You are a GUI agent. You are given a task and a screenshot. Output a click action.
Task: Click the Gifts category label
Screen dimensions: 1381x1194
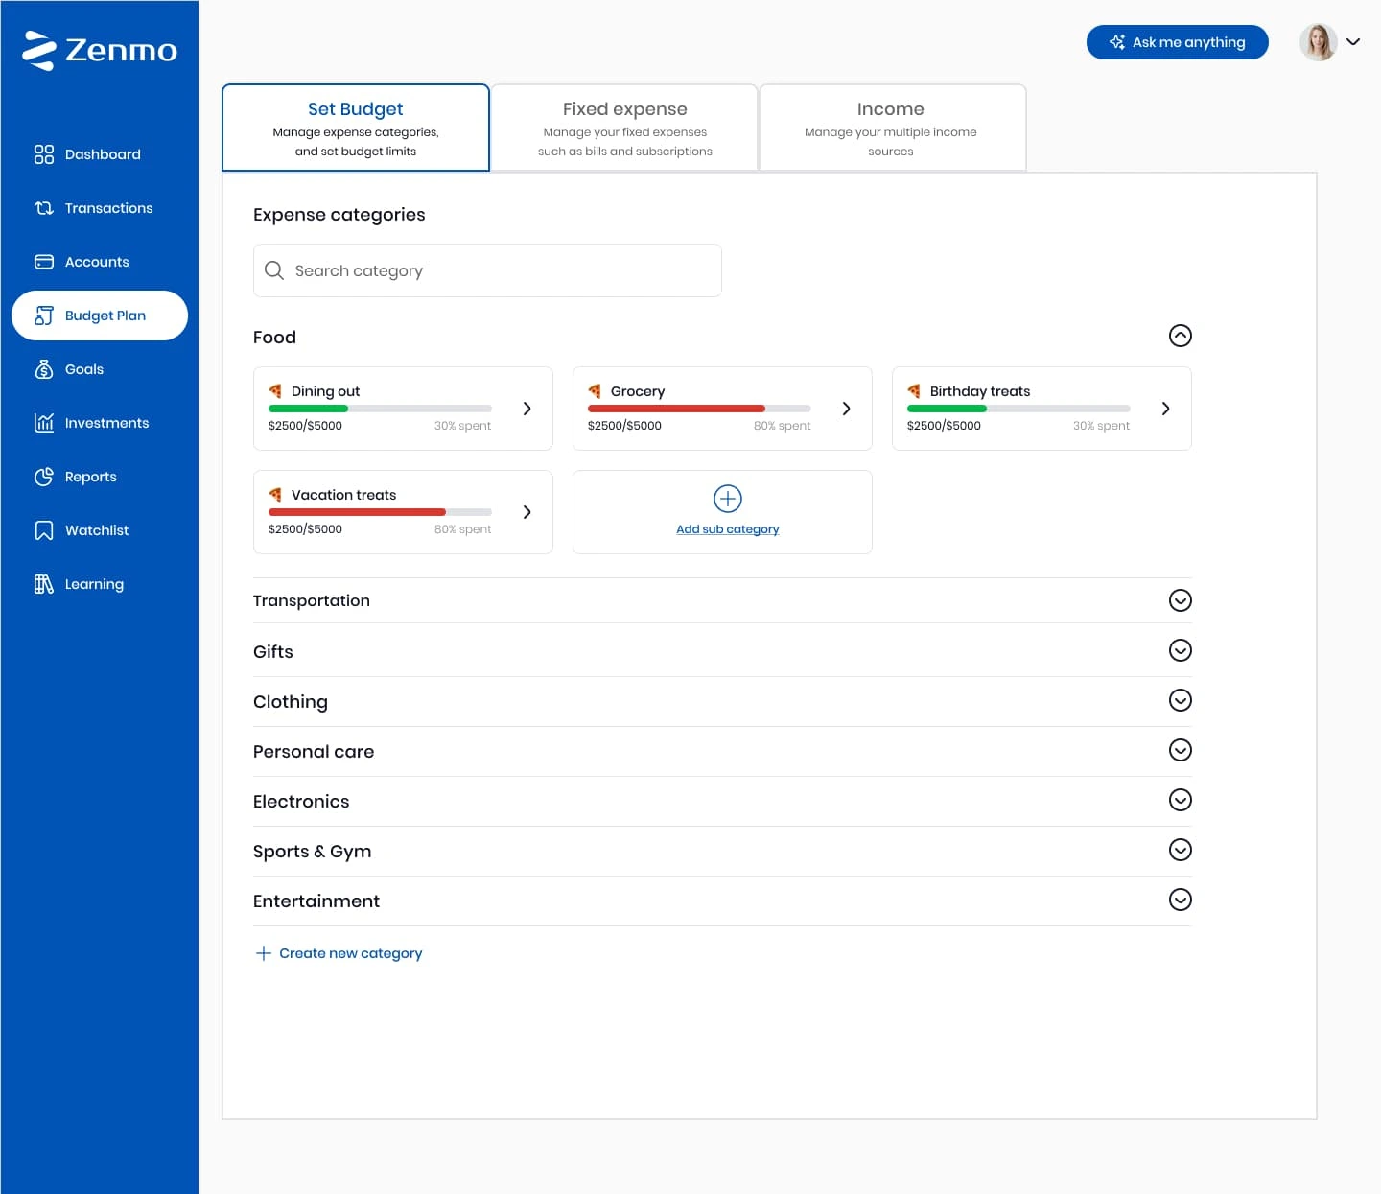tap(273, 651)
